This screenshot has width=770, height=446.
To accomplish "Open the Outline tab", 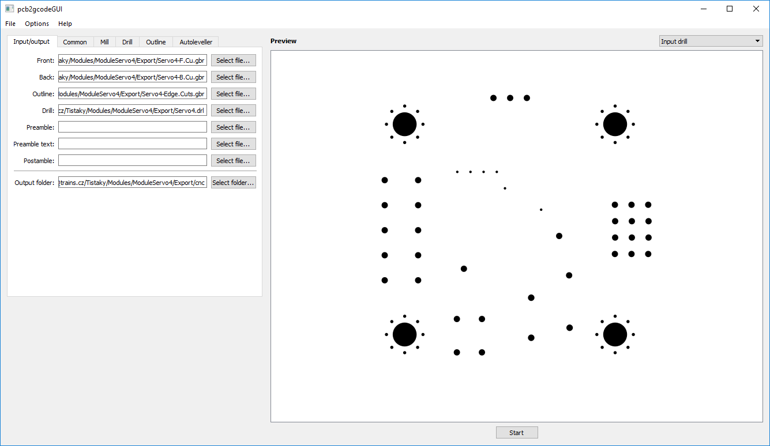I will click(x=156, y=41).
